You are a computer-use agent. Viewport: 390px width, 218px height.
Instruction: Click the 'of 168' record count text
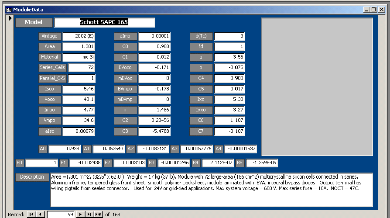[113, 215]
